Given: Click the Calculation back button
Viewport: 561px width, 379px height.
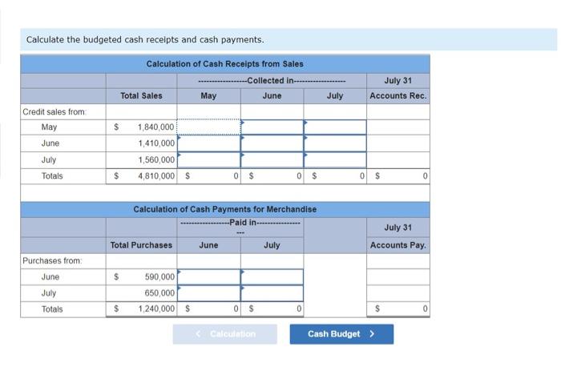Looking at the screenshot, I should click(x=224, y=334).
